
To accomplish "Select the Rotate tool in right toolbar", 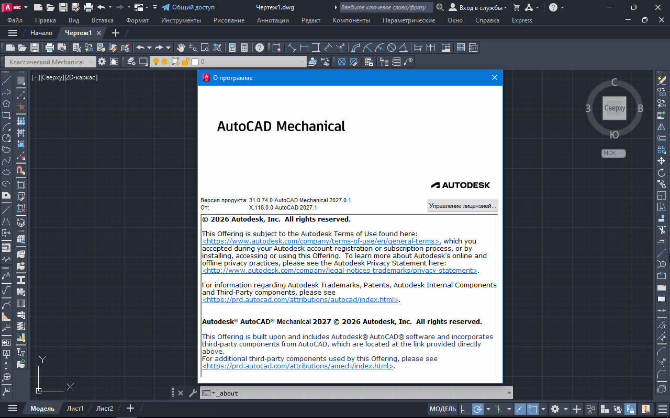I will click(x=662, y=172).
